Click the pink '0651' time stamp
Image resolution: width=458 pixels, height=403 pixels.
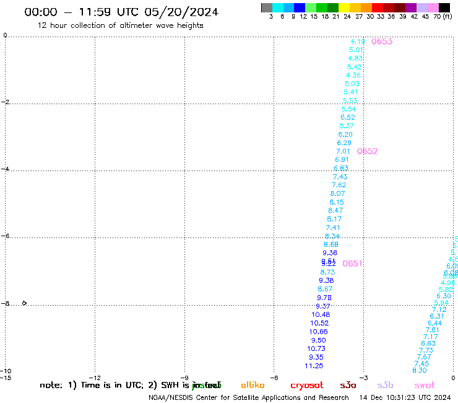coord(352,263)
